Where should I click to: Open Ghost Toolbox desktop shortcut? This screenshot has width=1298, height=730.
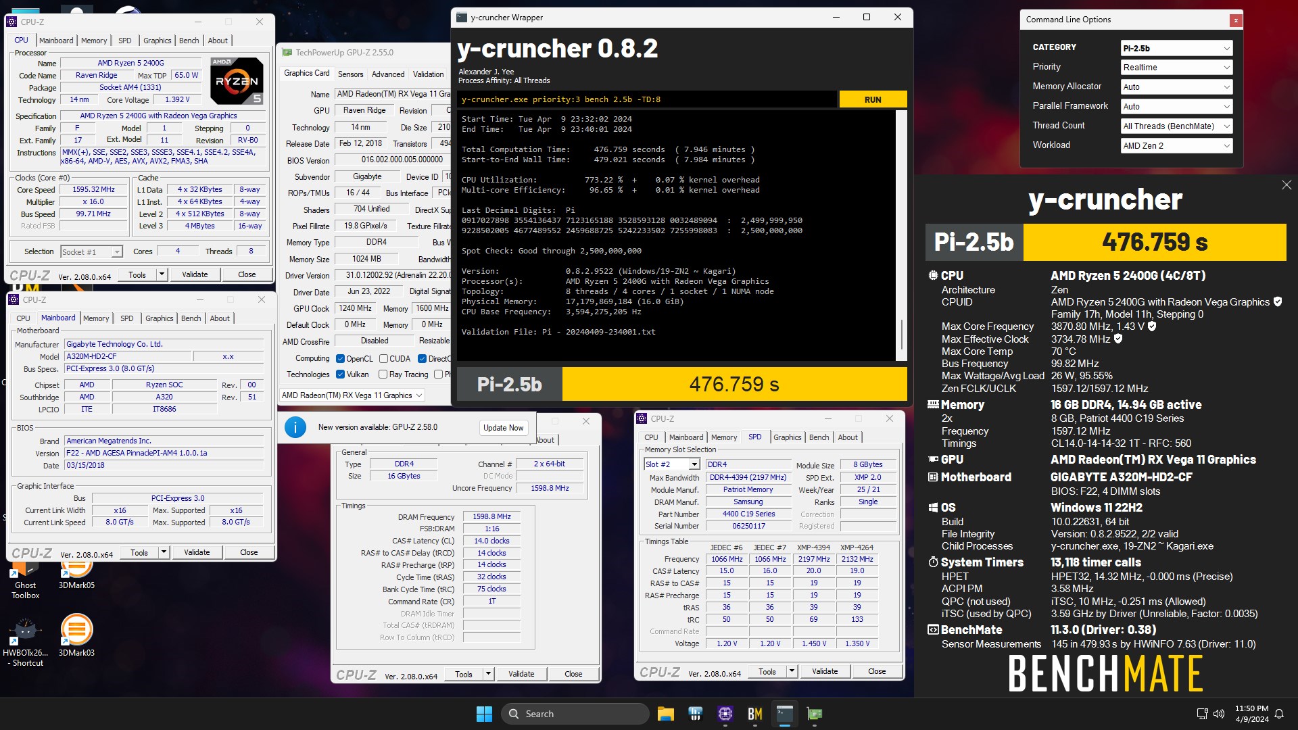click(25, 580)
